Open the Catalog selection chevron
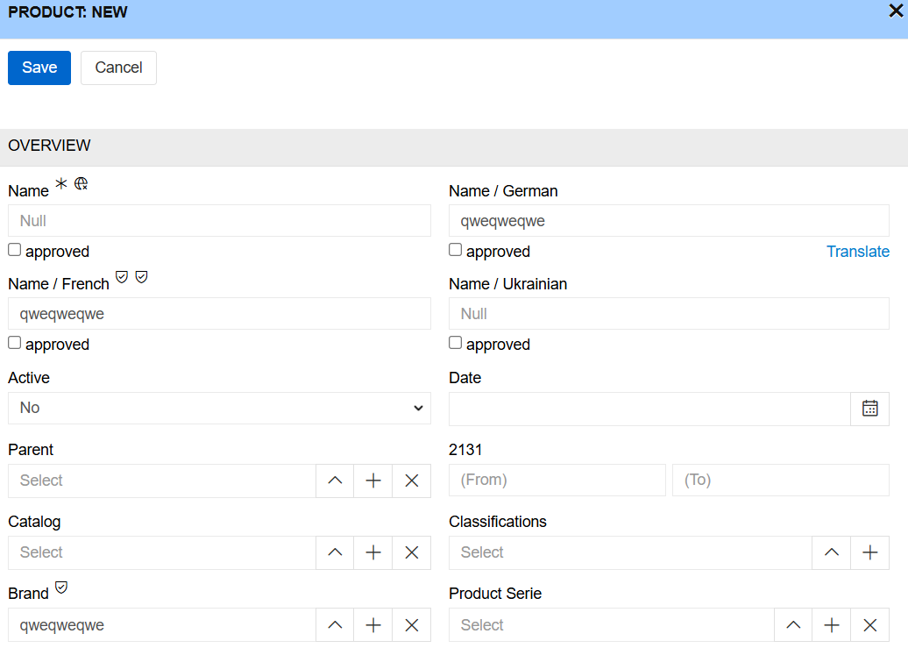The width and height of the screenshot is (908, 648). tap(334, 552)
